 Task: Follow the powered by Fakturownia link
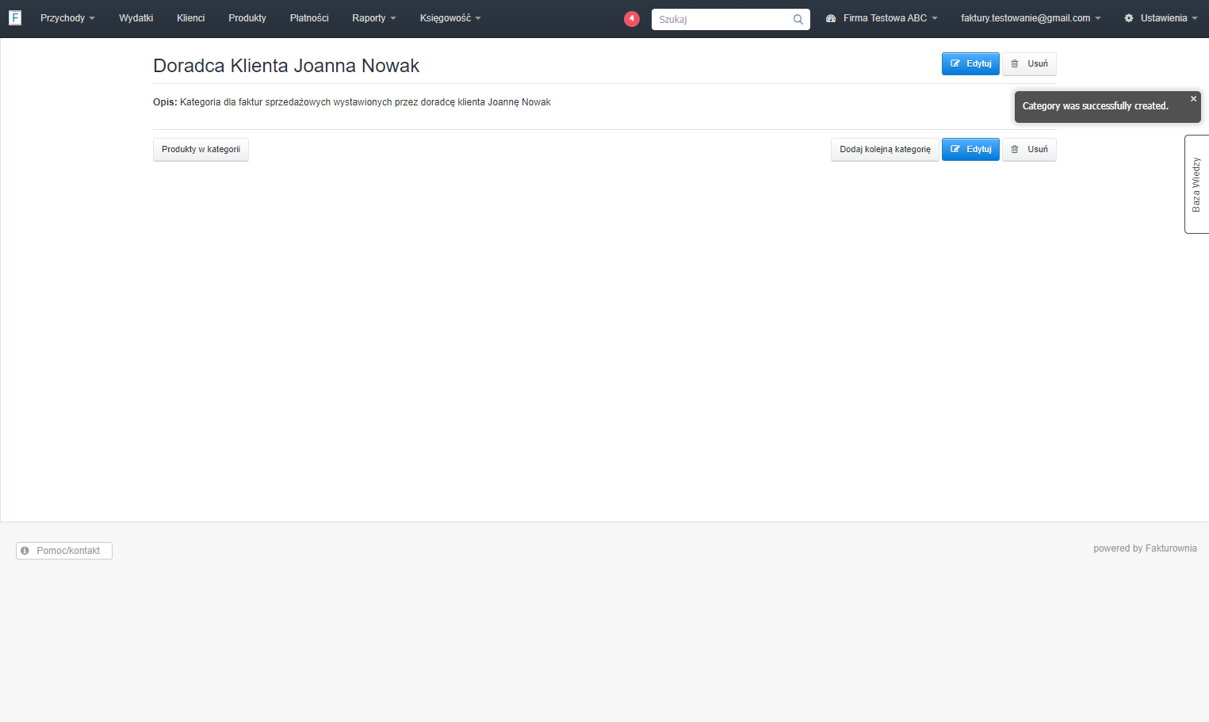(1145, 548)
